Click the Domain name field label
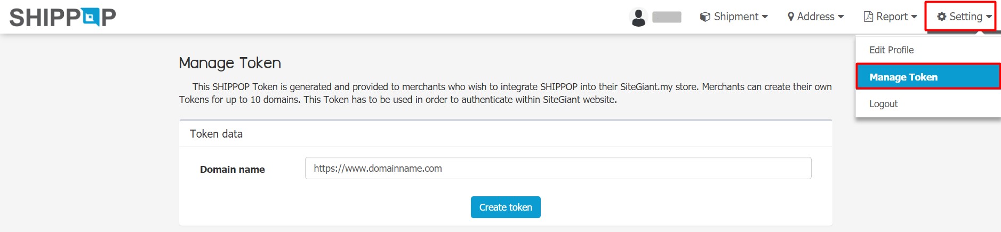The image size is (1001, 232). [x=232, y=170]
